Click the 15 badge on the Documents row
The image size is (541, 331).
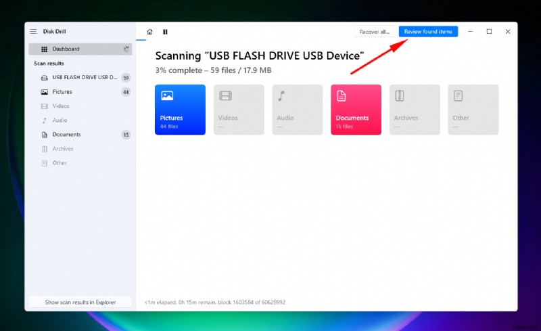(x=126, y=135)
